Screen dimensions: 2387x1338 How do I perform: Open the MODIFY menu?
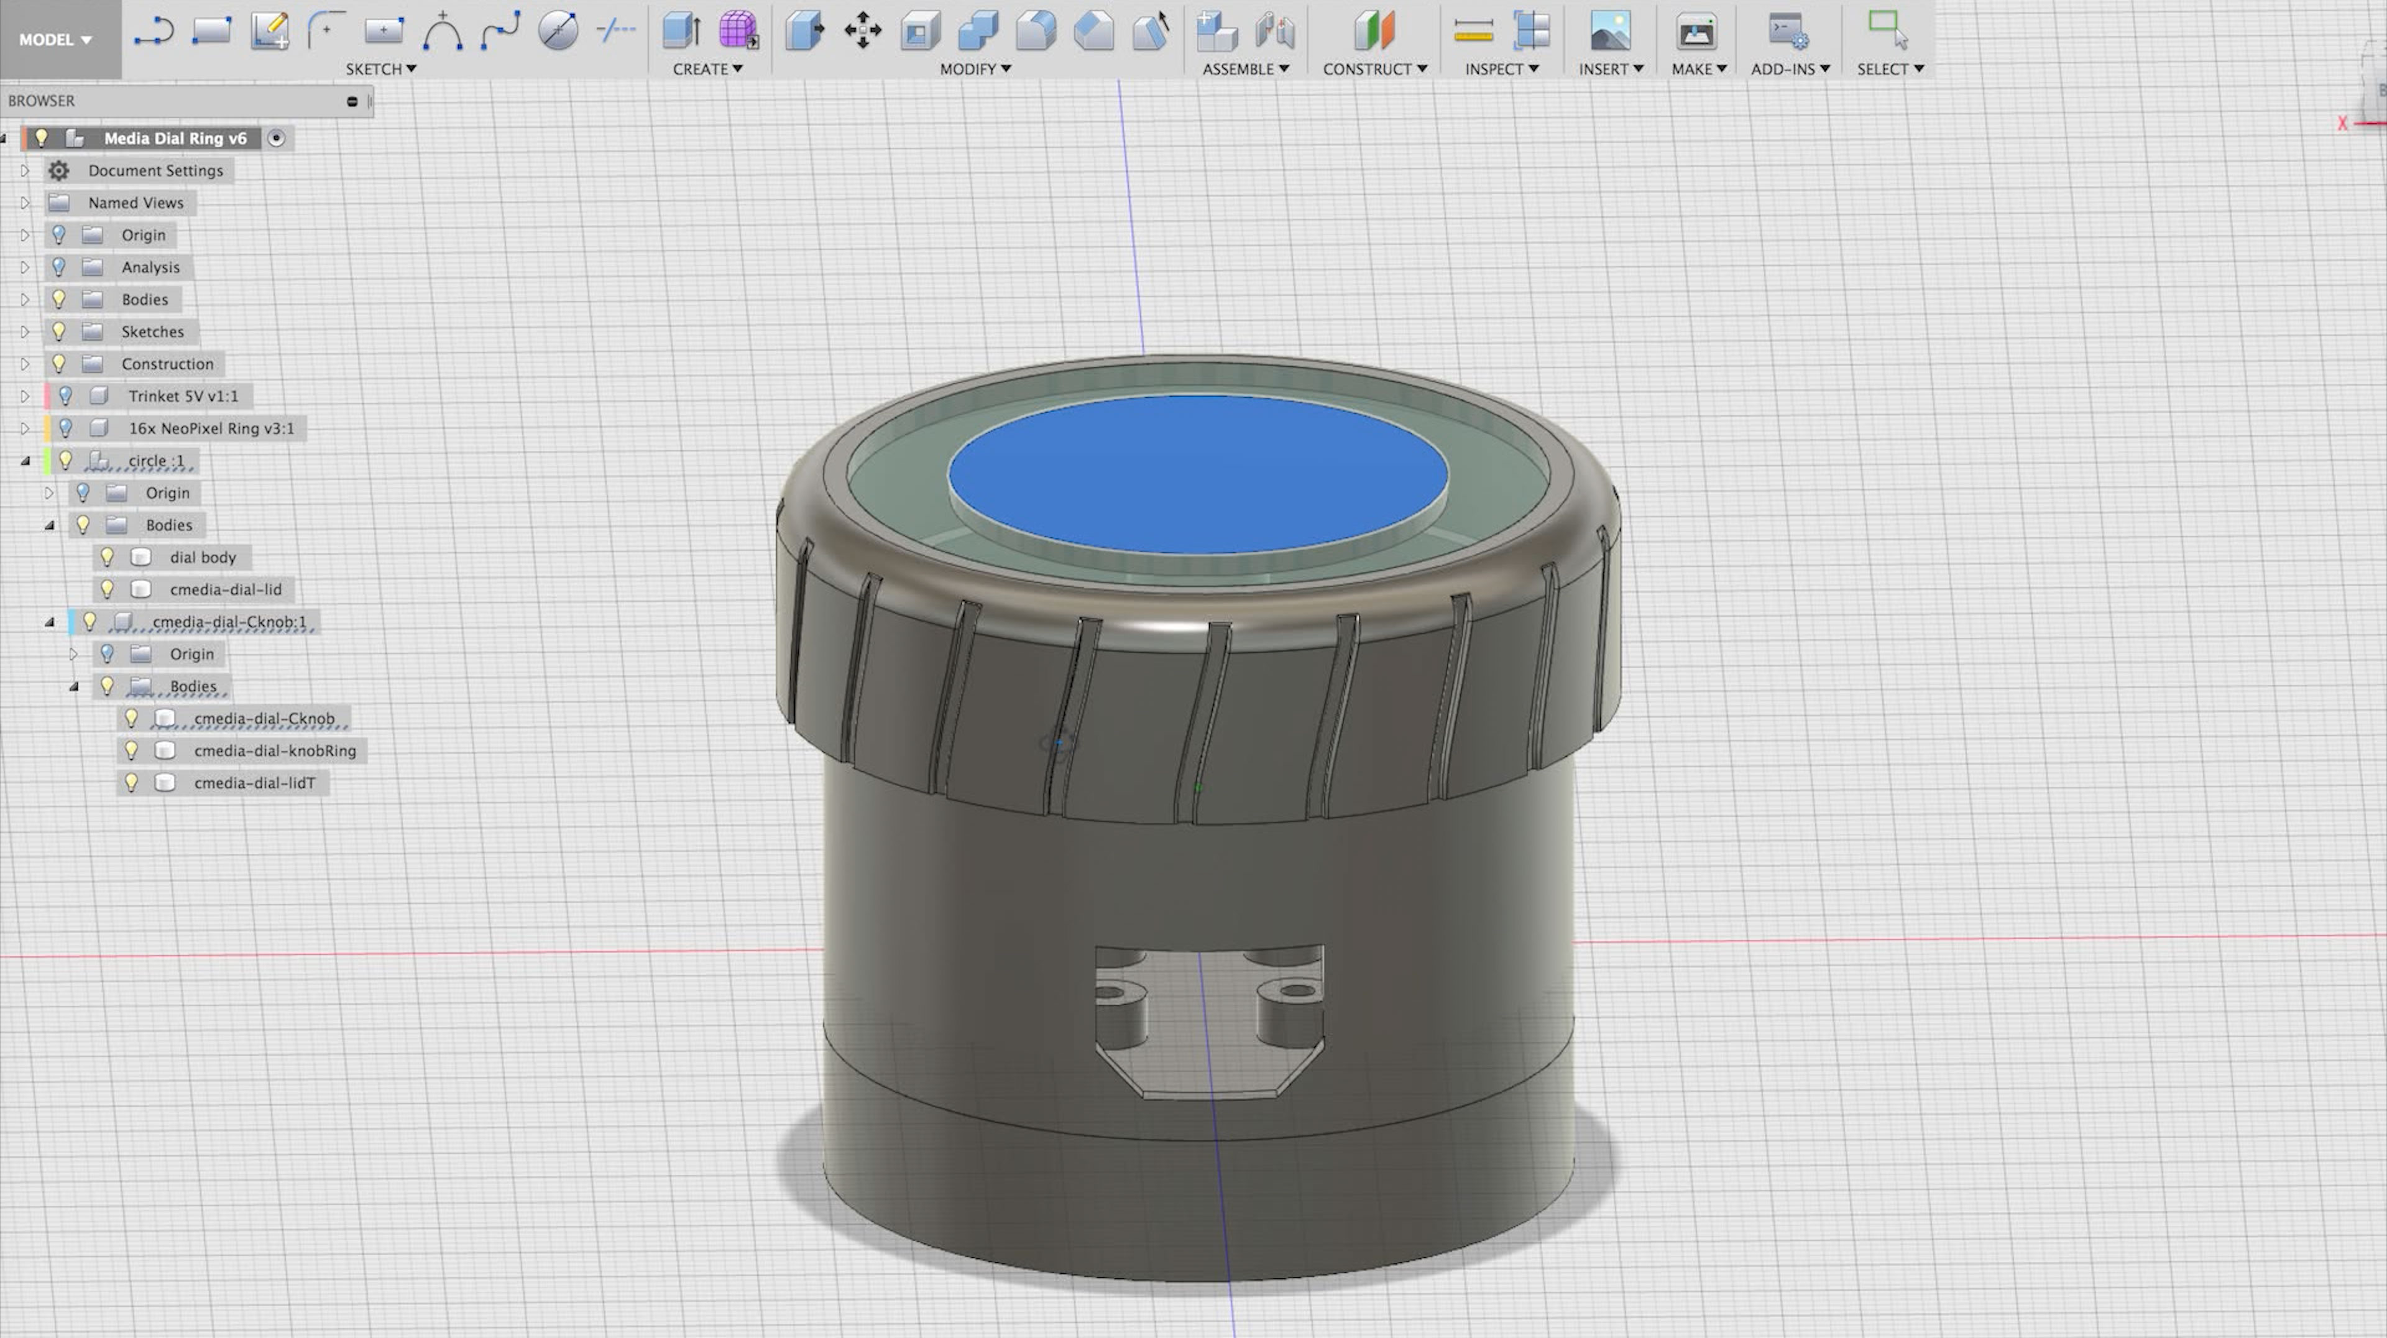pyautogui.click(x=975, y=68)
